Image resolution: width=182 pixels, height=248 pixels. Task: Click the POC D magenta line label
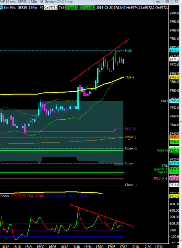coord(130,129)
